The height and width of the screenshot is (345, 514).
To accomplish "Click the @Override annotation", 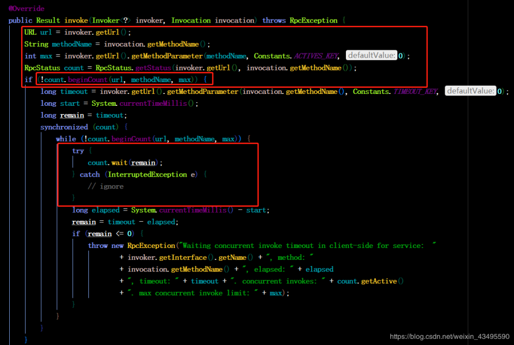I will (26, 9).
